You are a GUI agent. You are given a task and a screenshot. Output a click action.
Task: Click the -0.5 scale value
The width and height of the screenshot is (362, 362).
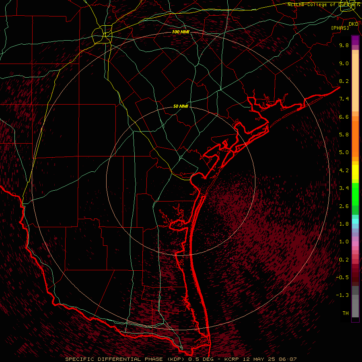point(342,278)
